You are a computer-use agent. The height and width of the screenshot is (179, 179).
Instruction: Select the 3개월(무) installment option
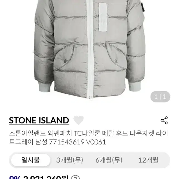coord(70,160)
